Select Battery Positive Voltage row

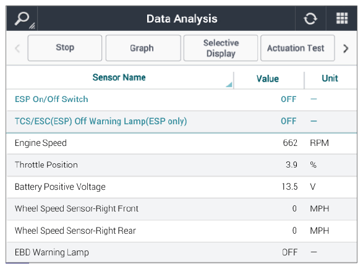pyautogui.click(x=182, y=187)
